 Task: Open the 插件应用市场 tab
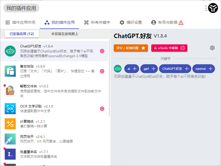coord(20,22)
